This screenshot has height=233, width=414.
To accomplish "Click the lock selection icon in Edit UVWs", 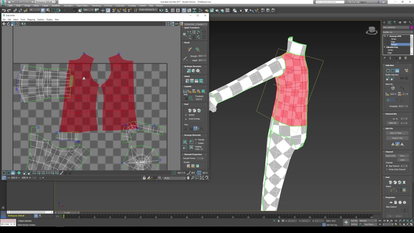I will pyautogui.click(x=144, y=178).
